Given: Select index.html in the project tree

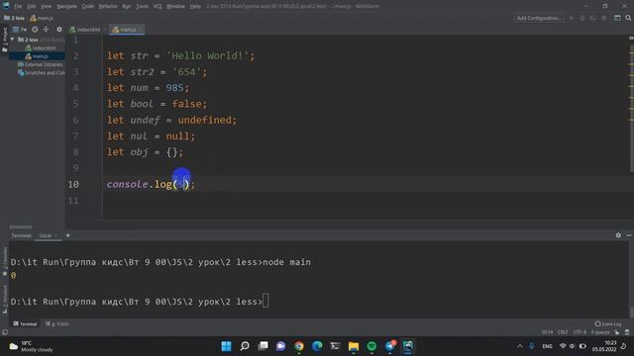Looking at the screenshot, I should (41, 48).
